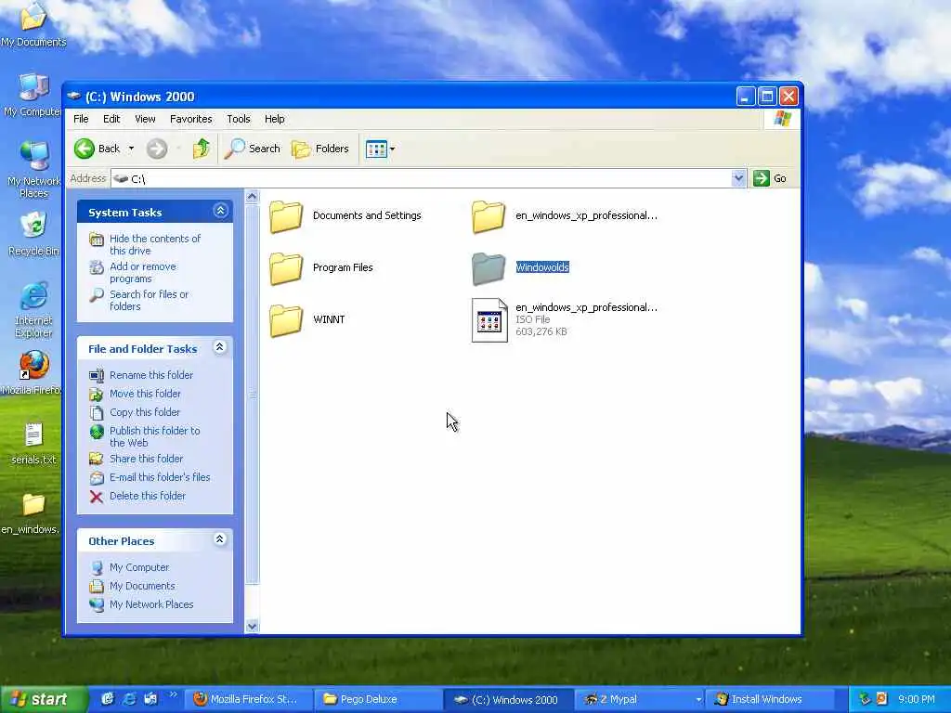
Task: Click Copy this folder link
Action: point(144,412)
